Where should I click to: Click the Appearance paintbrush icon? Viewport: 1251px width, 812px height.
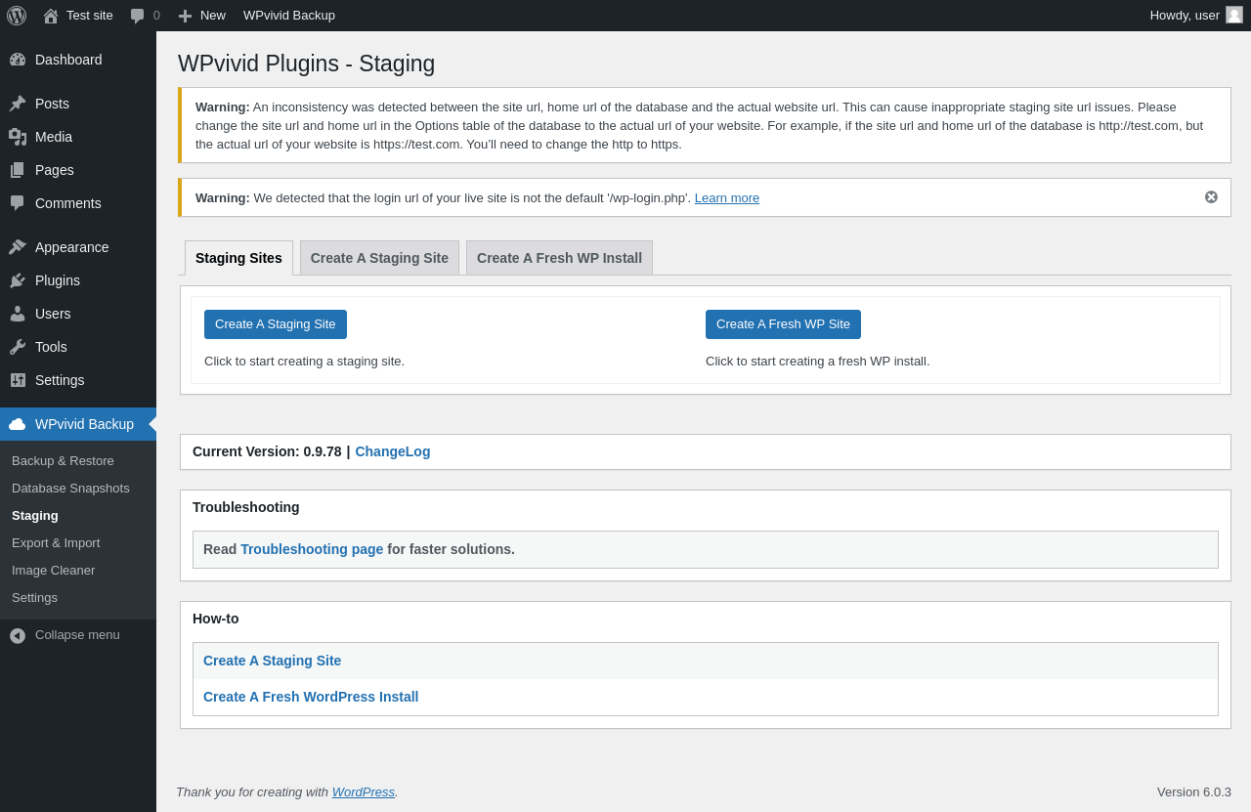point(18,247)
